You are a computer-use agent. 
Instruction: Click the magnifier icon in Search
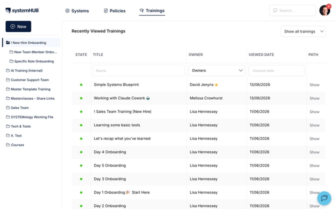click(275, 10)
